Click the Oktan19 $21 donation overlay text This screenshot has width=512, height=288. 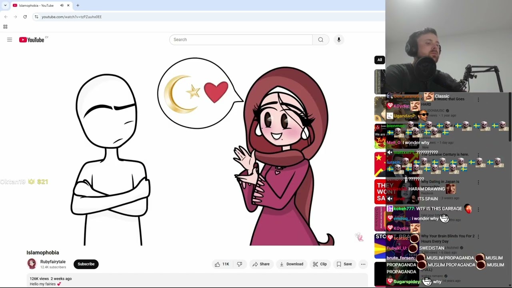click(x=24, y=182)
